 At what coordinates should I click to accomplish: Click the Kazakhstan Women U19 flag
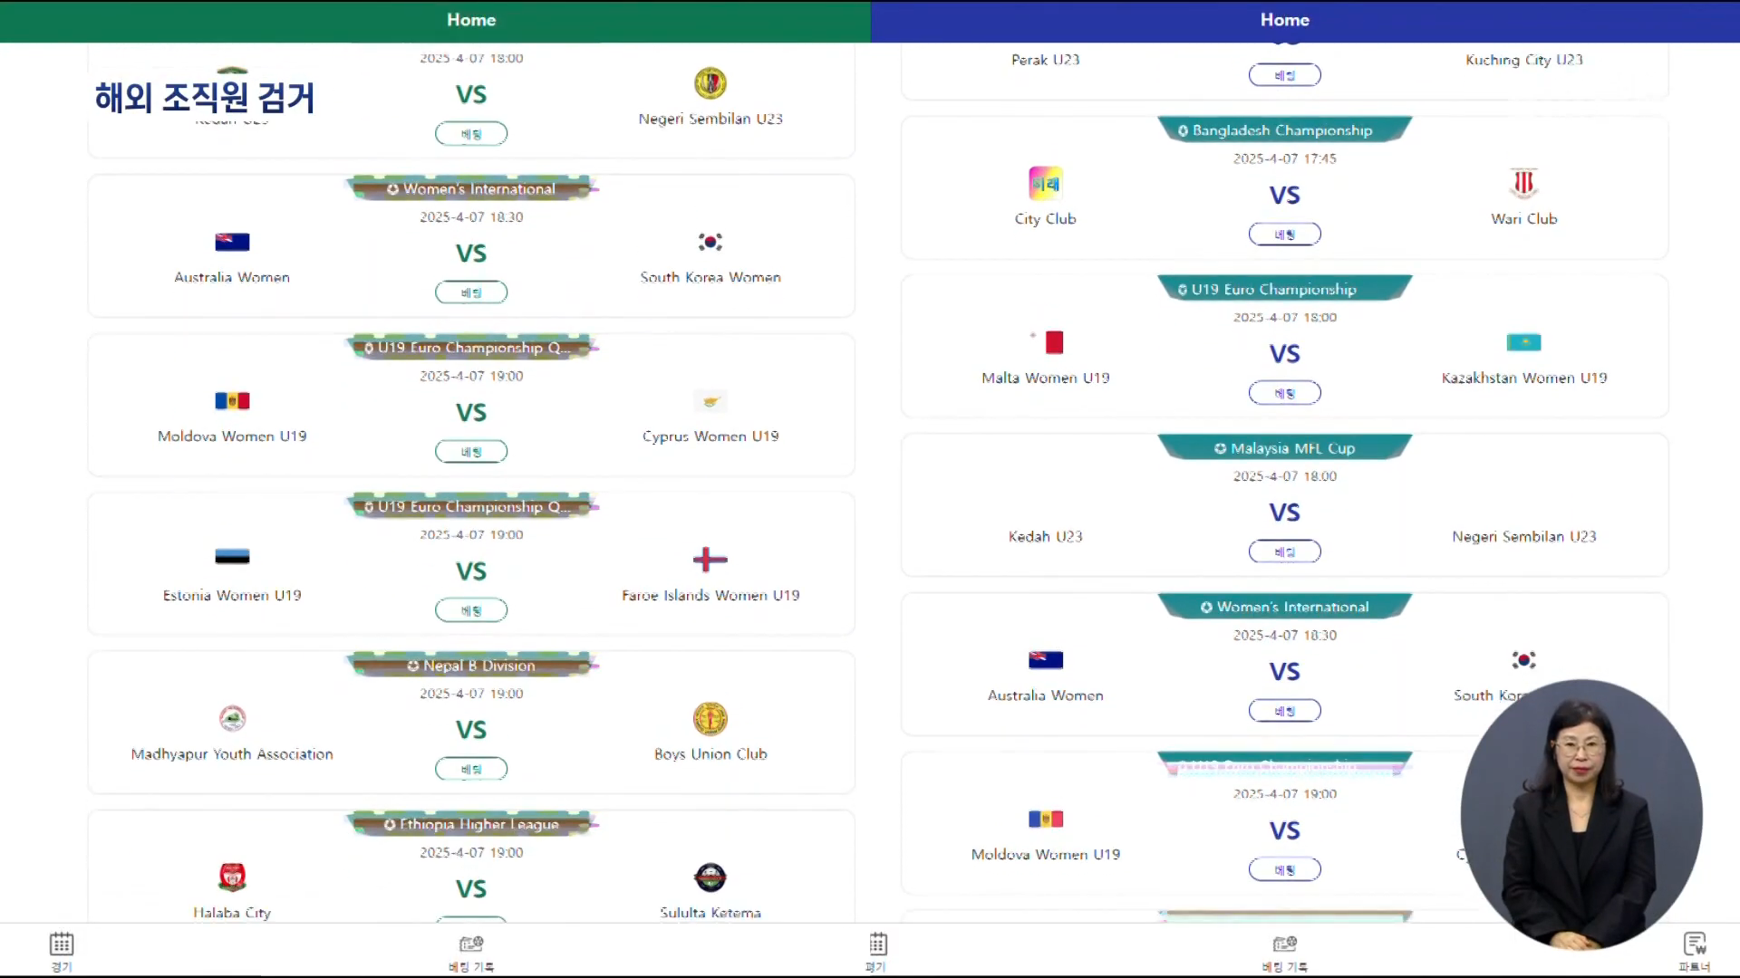(1523, 342)
